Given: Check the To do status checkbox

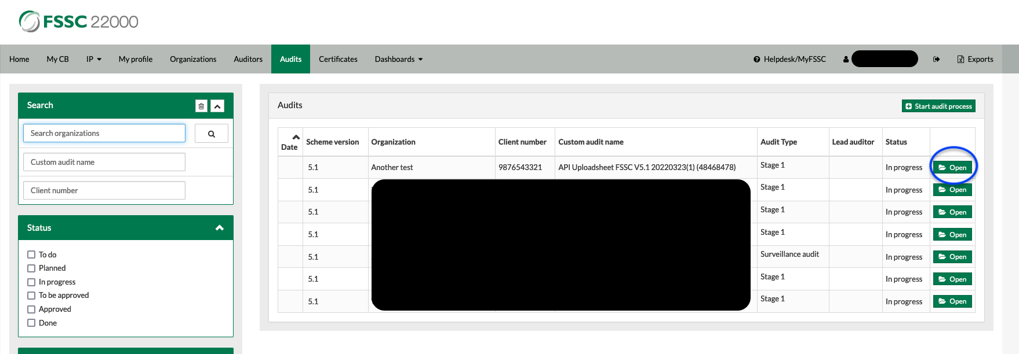Looking at the screenshot, I should click(31, 255).
